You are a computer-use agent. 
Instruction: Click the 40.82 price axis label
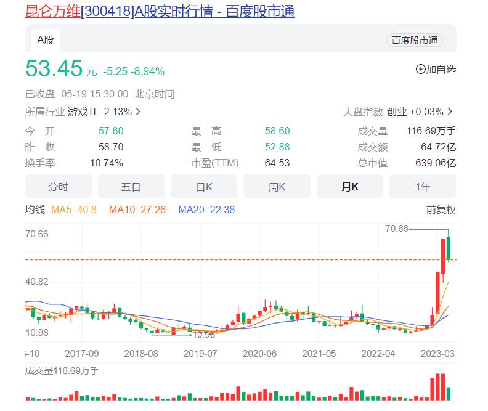point(37,282)
